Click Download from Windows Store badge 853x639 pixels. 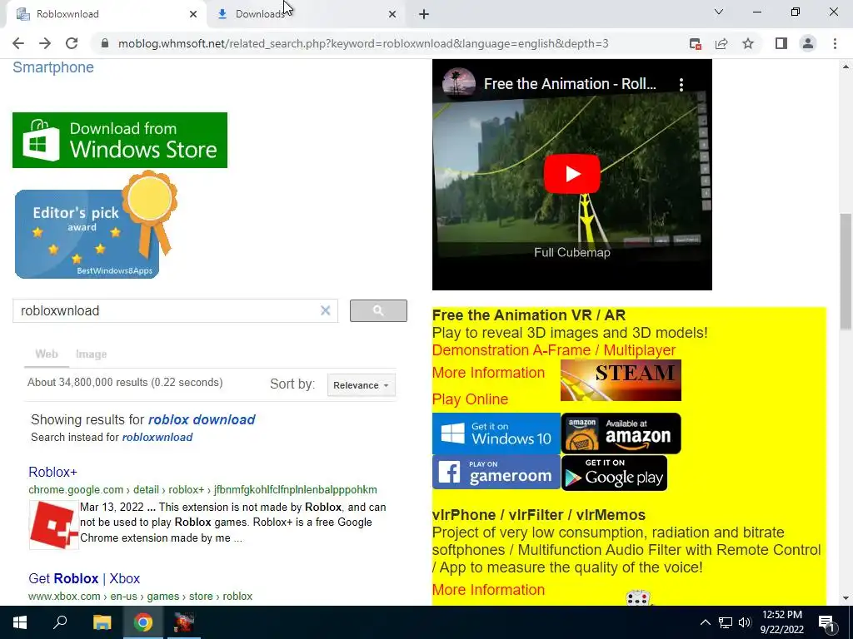coord(120,140)
